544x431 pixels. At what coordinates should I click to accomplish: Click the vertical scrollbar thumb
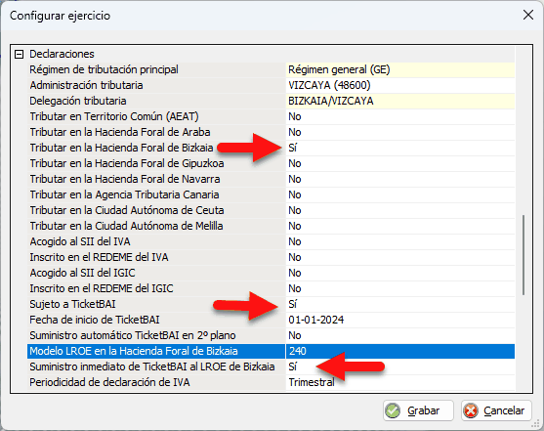point(523,255)
